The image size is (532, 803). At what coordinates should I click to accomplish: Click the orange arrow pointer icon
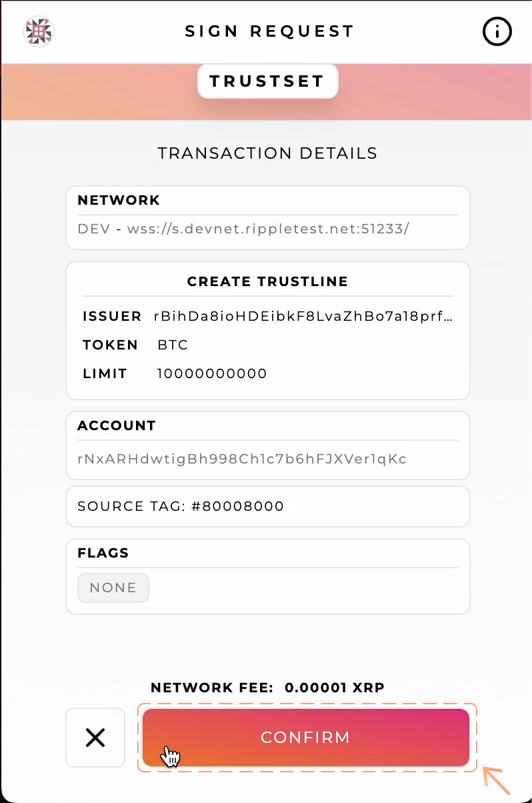495,780
